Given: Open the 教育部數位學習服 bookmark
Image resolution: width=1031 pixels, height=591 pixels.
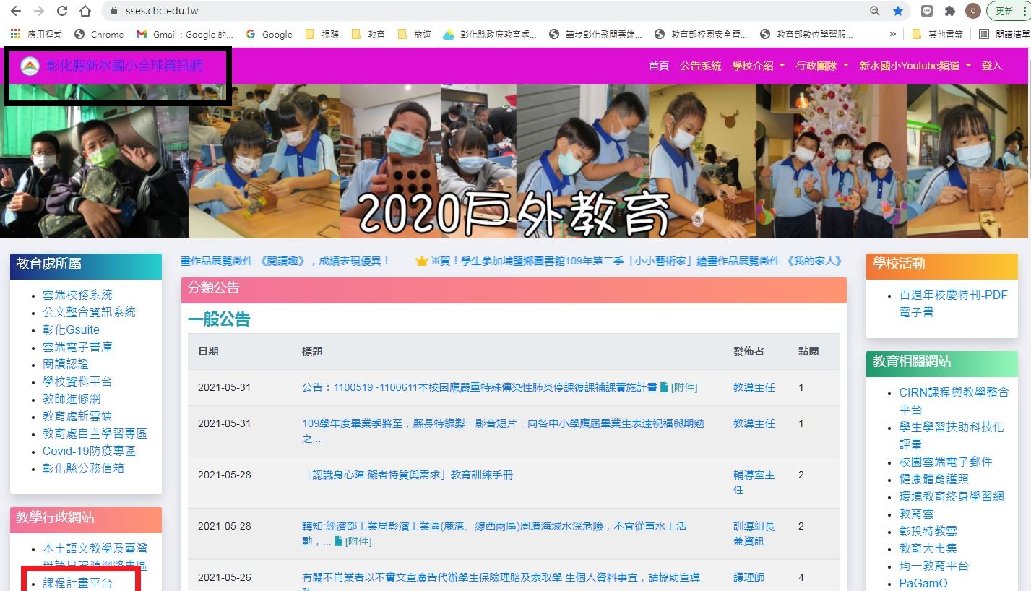Looking at the screenshot, I should [807, 34].
